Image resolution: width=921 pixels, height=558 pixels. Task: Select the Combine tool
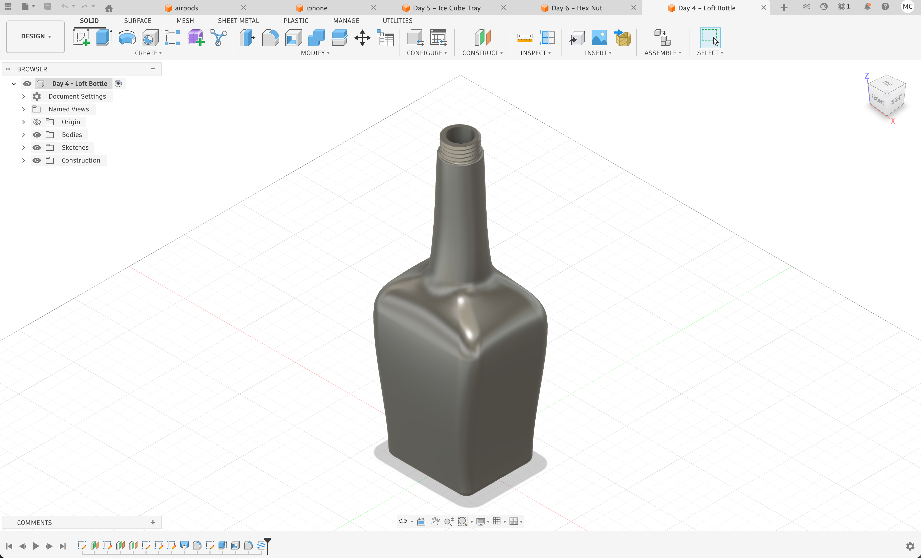coord(316,38)
